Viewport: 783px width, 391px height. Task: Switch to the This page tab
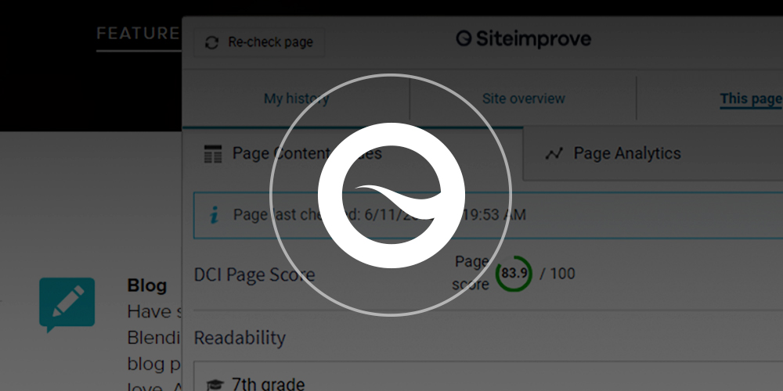751,99
